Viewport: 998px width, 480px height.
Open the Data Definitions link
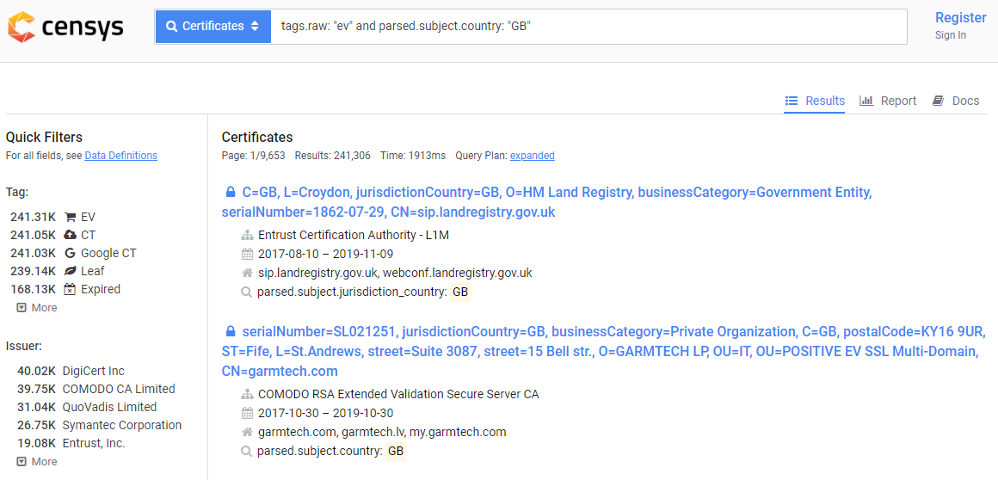click(121, 156)
